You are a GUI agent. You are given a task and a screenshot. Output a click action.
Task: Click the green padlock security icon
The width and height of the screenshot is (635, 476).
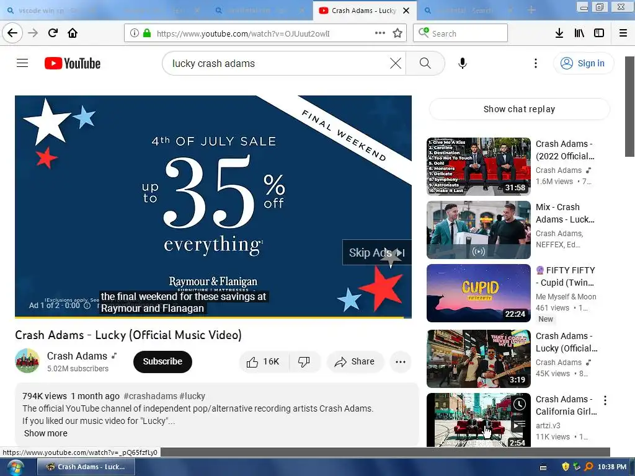click(147, 33)
